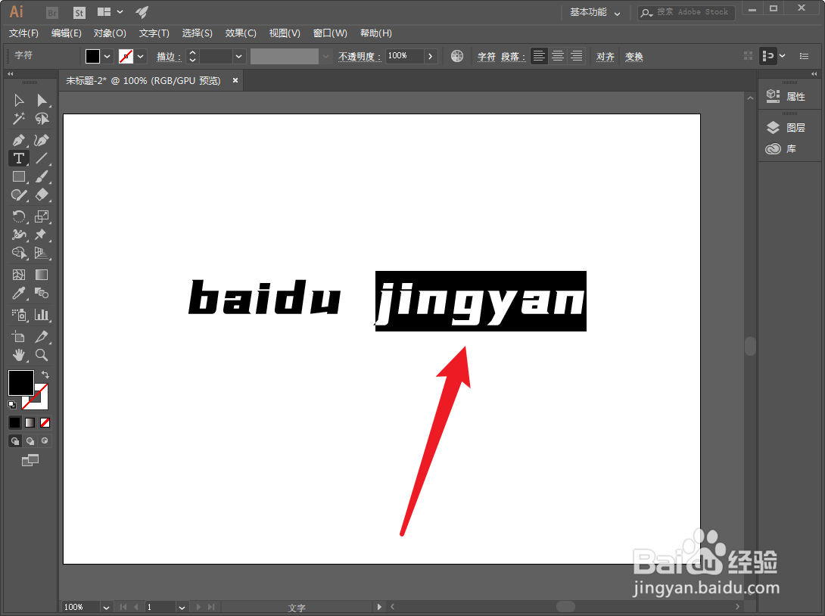Pick the Blend tool
The width and height of the screenshot is (825, 616).
pyautogui.click(x=42, y=293)
